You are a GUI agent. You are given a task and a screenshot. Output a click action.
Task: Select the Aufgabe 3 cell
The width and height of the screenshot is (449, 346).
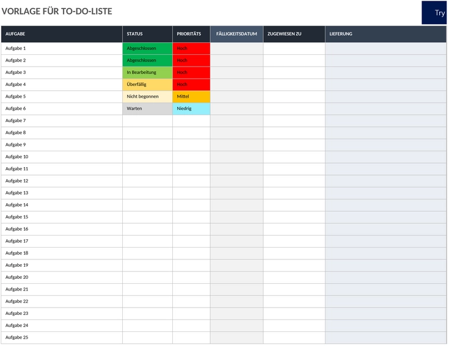click(x=62, y=73)
